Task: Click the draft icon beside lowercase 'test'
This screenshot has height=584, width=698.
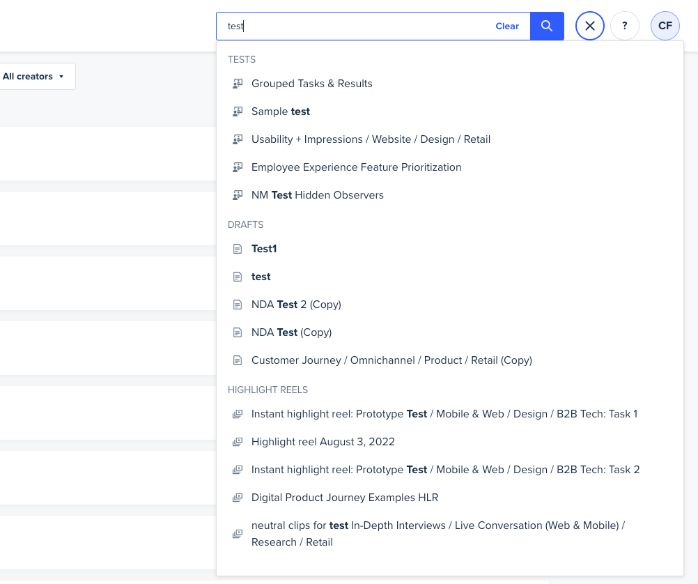Action: pyautogui.click(x=238, y=277)
